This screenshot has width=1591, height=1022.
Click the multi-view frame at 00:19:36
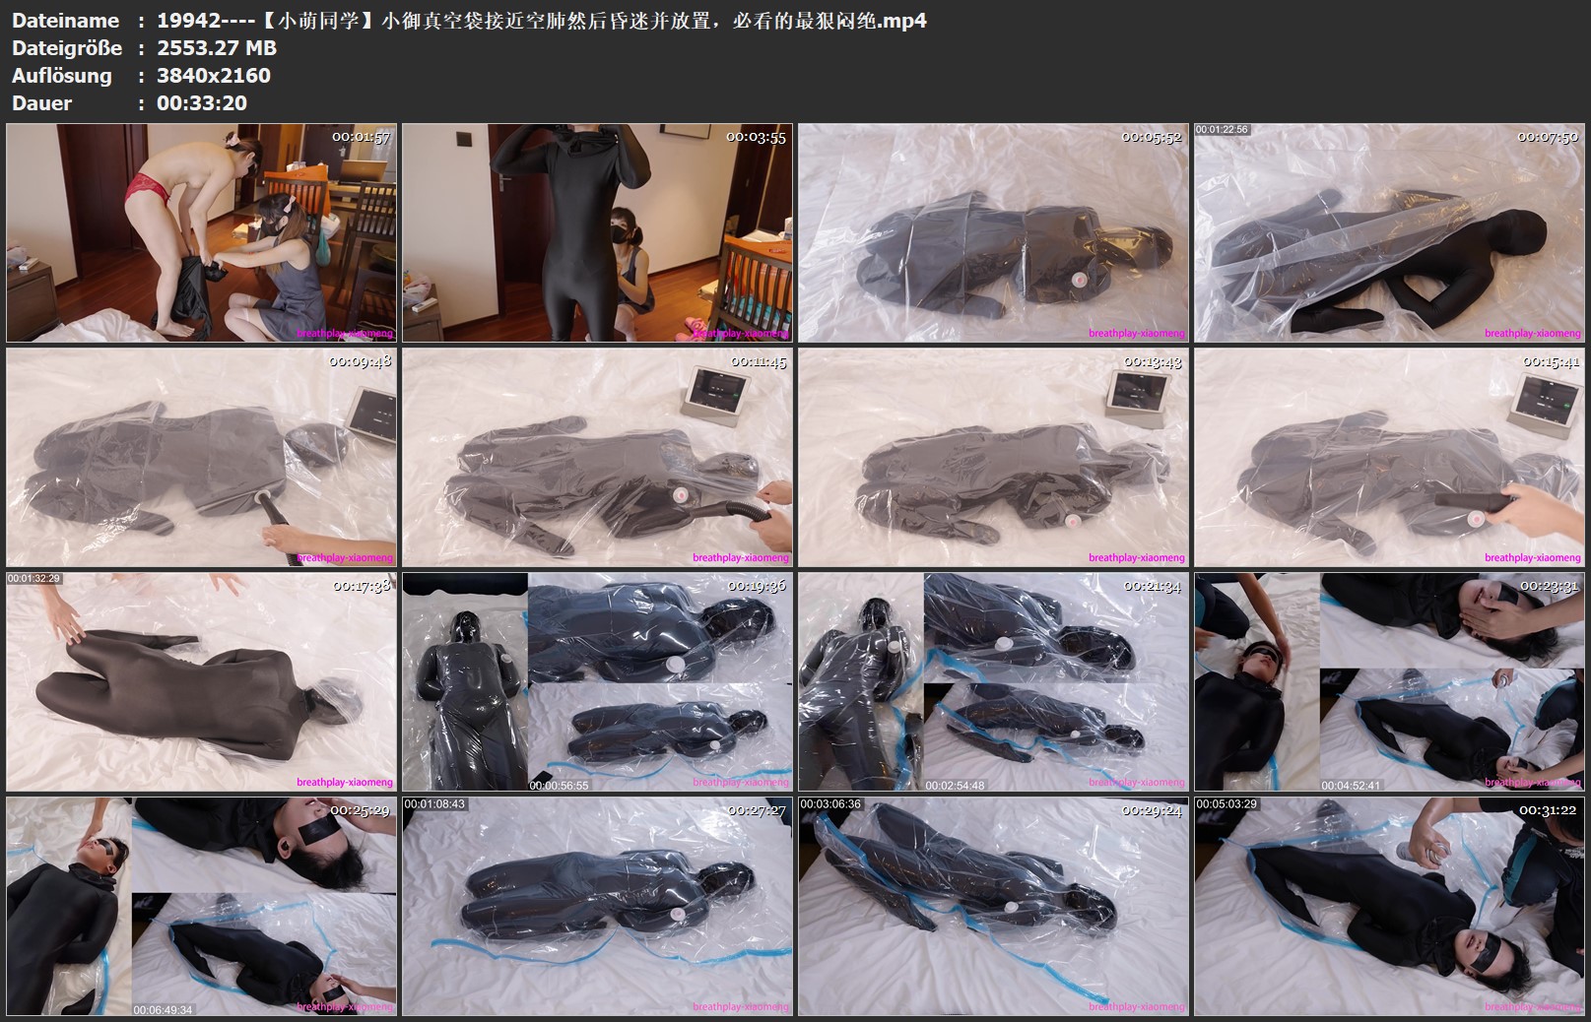(x=597, y=681)
